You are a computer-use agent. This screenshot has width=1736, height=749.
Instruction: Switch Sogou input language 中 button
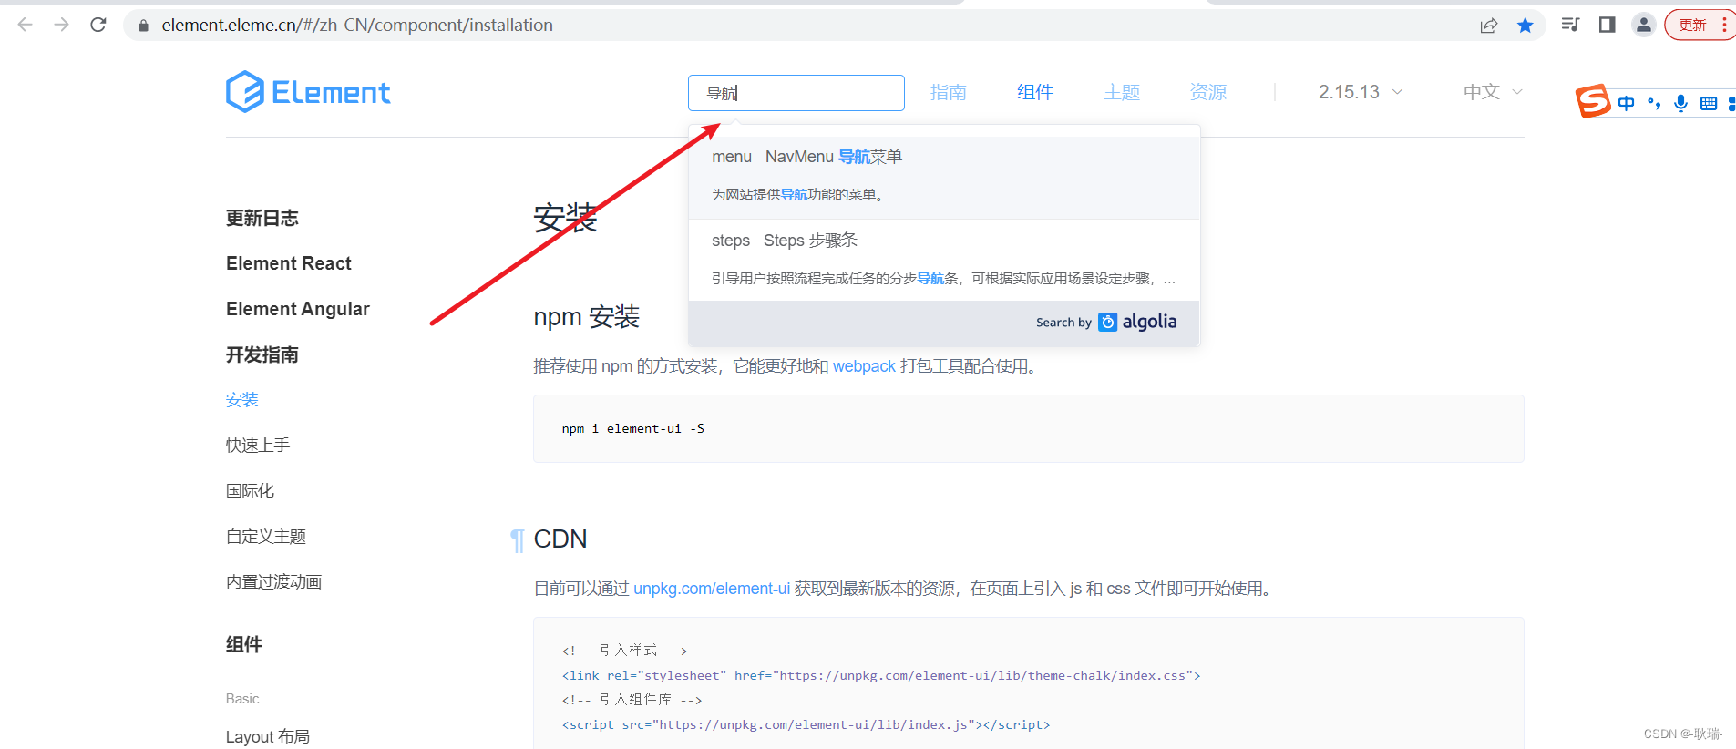click(x=1627, y=103)
